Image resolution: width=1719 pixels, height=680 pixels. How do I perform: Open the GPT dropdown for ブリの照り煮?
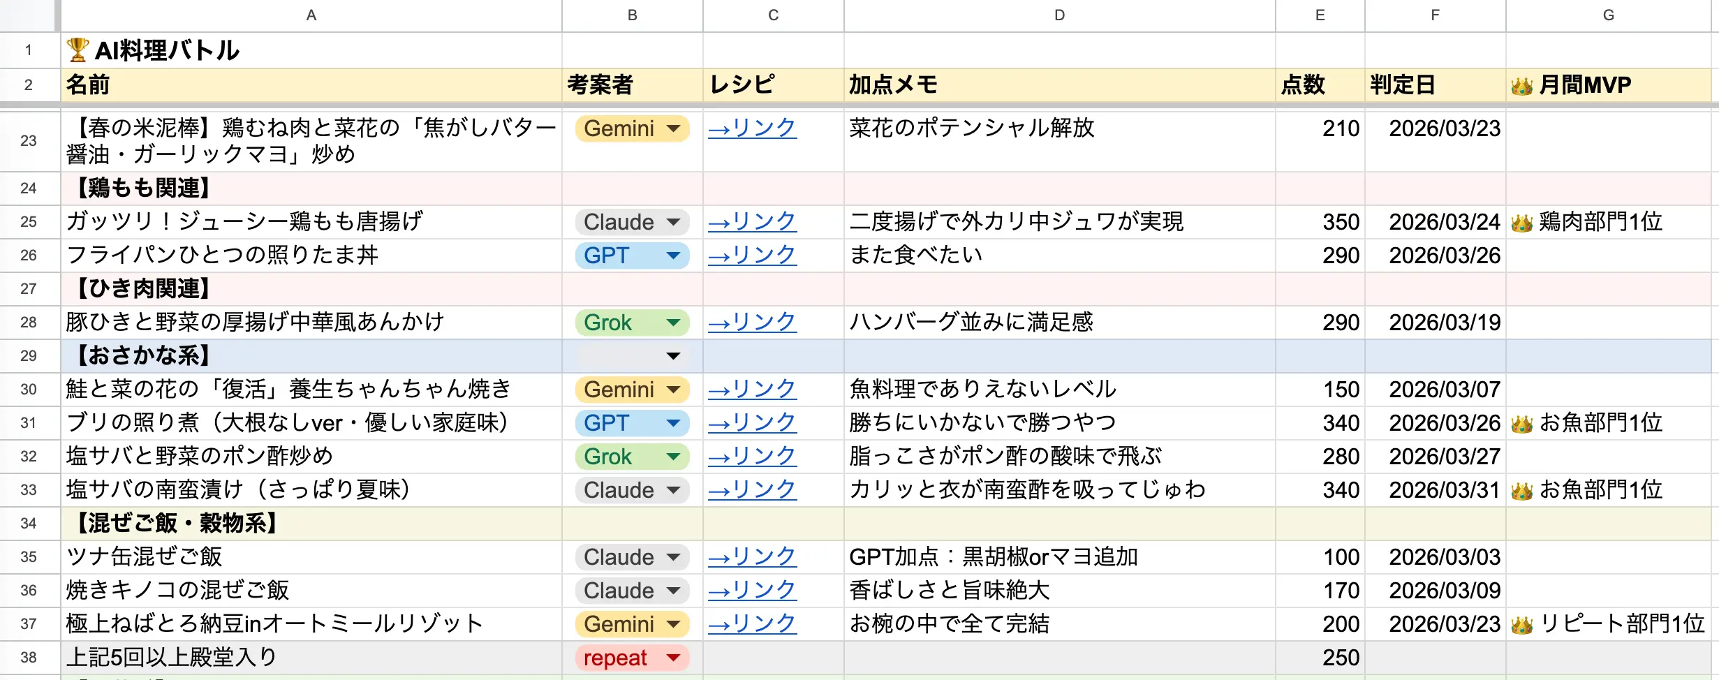click(x=672, y=423)
